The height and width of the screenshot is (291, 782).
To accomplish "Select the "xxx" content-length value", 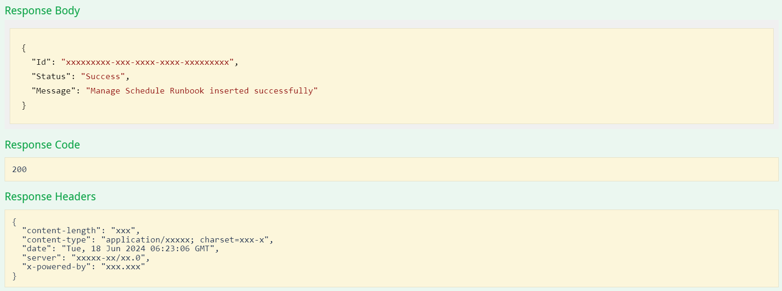I will coord(123,230).
